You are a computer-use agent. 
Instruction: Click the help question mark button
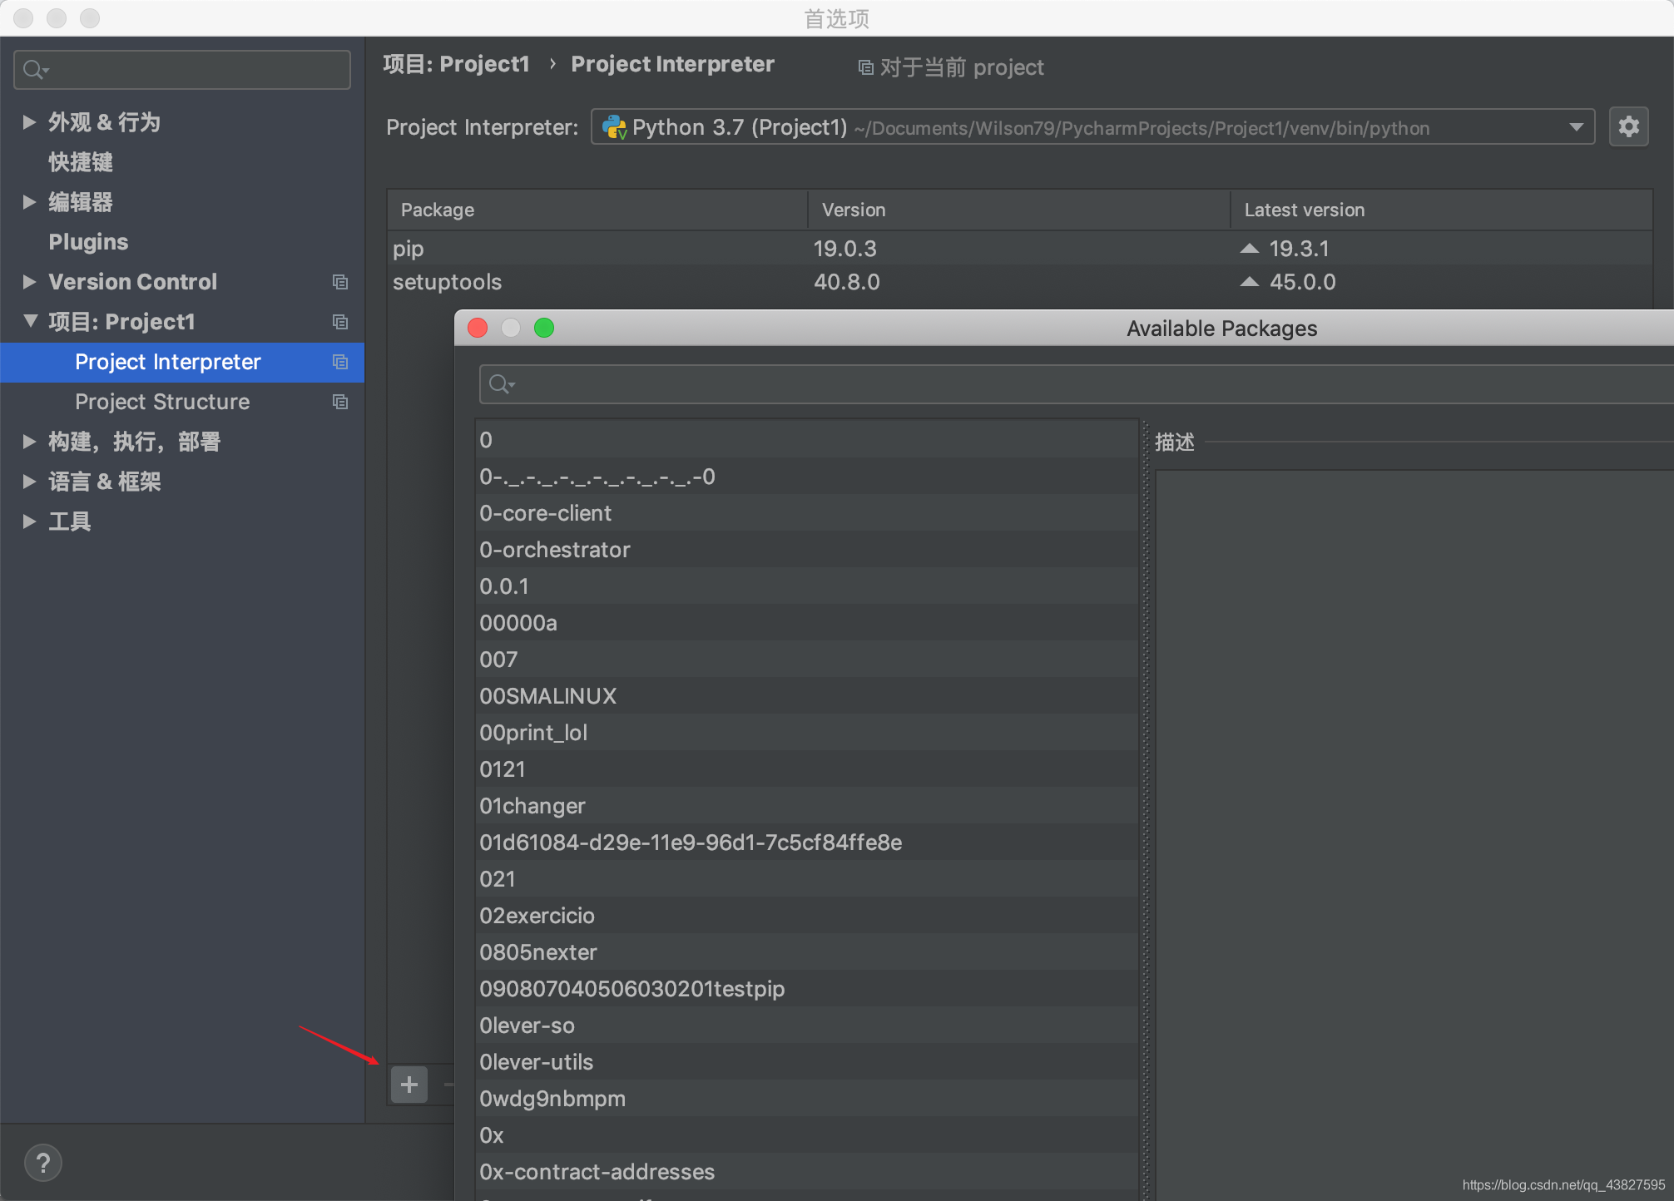(x=43, y=1163)
